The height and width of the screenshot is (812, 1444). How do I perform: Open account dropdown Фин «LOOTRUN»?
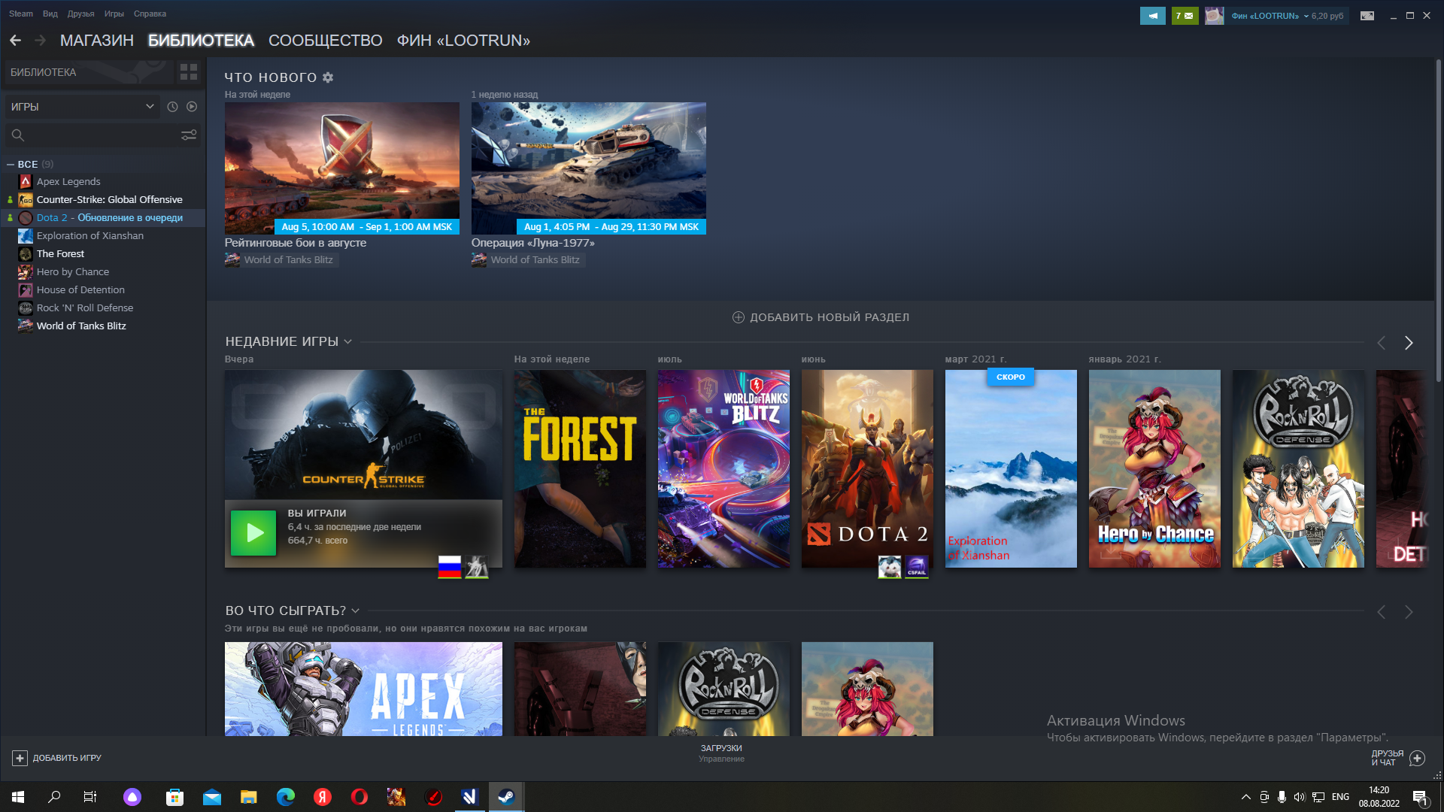tap(1270, 16)
